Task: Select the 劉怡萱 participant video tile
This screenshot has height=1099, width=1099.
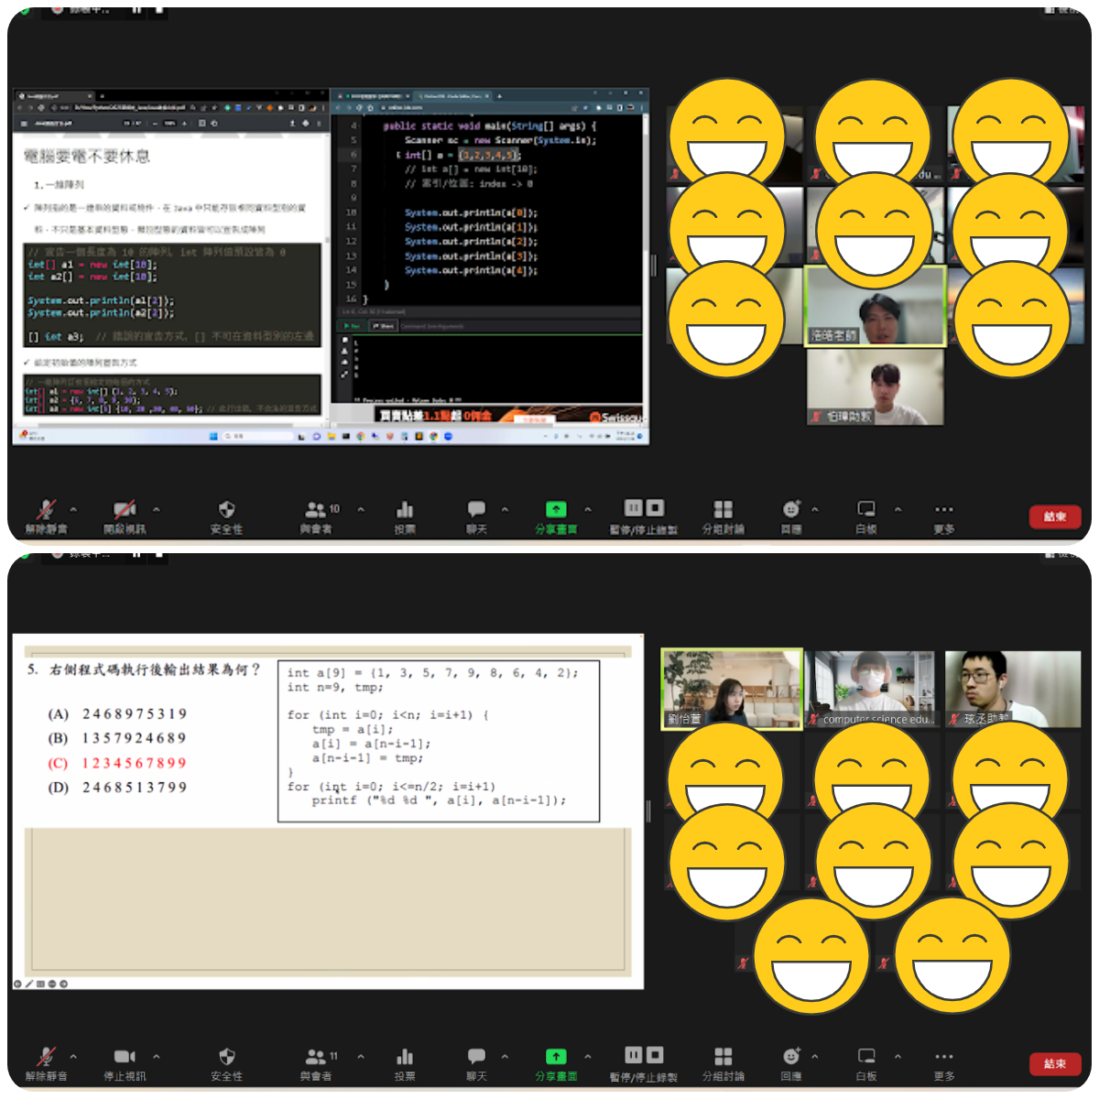Action: point(731,689)
